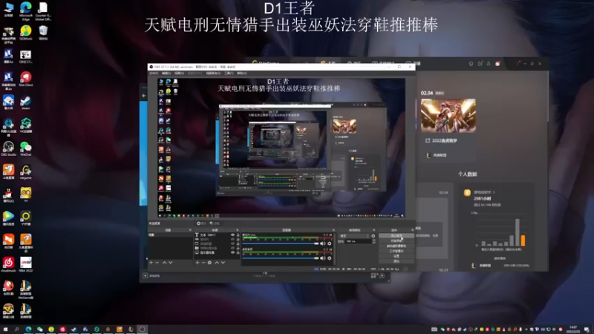Add a new source with the Sources plus icon

coord(198,263)
